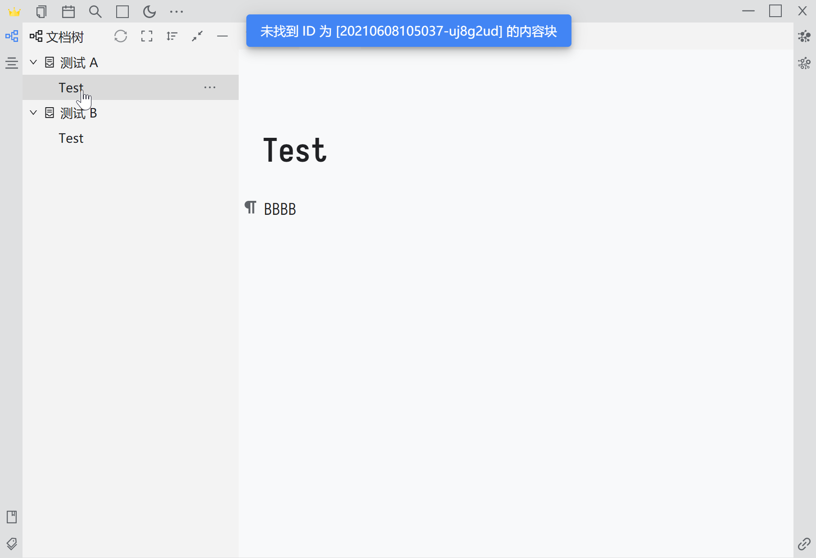Show the outline panel from left dock
Viewport: 816px width, 558px height.
pyautogui.click(x=12, y=63)
